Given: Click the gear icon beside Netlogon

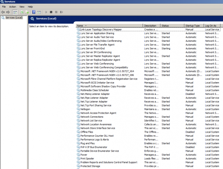Looking at the screenshot, I should click(x=78, y=109).
